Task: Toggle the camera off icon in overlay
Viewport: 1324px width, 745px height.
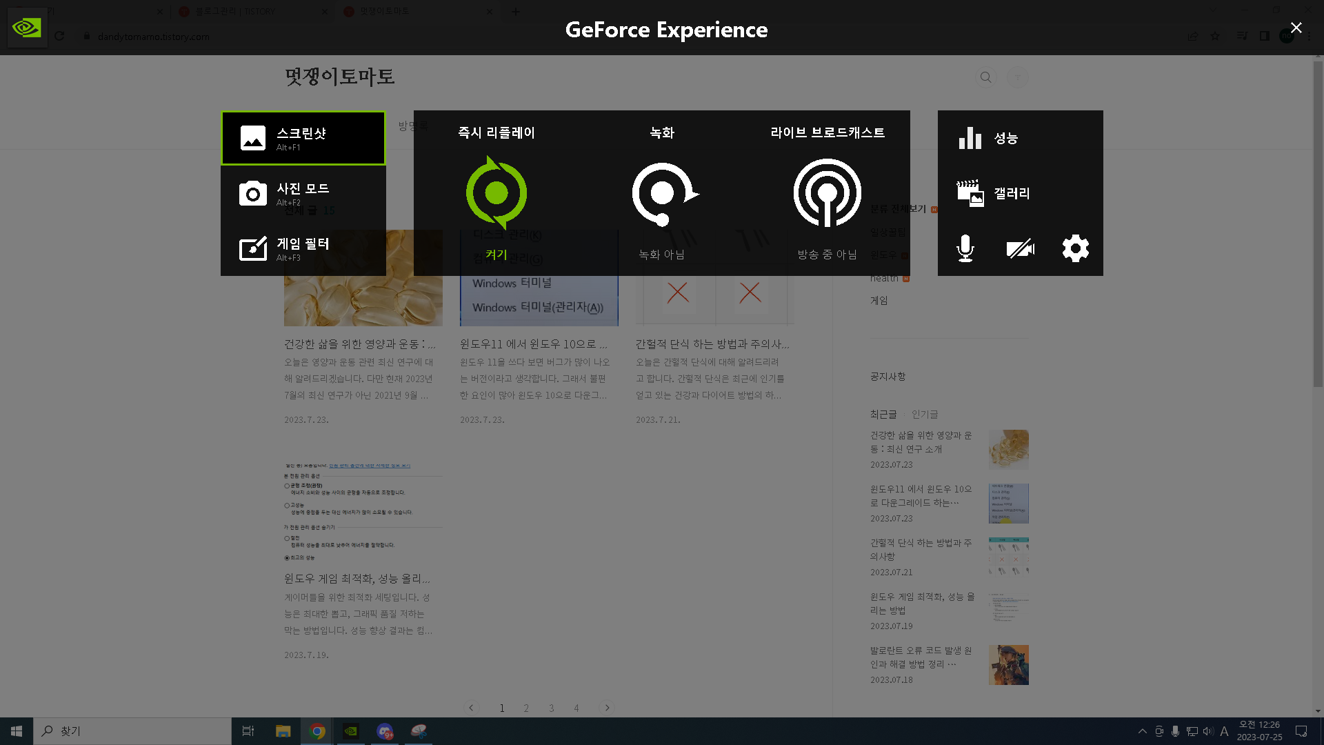Action: [x=1020, y=248]
